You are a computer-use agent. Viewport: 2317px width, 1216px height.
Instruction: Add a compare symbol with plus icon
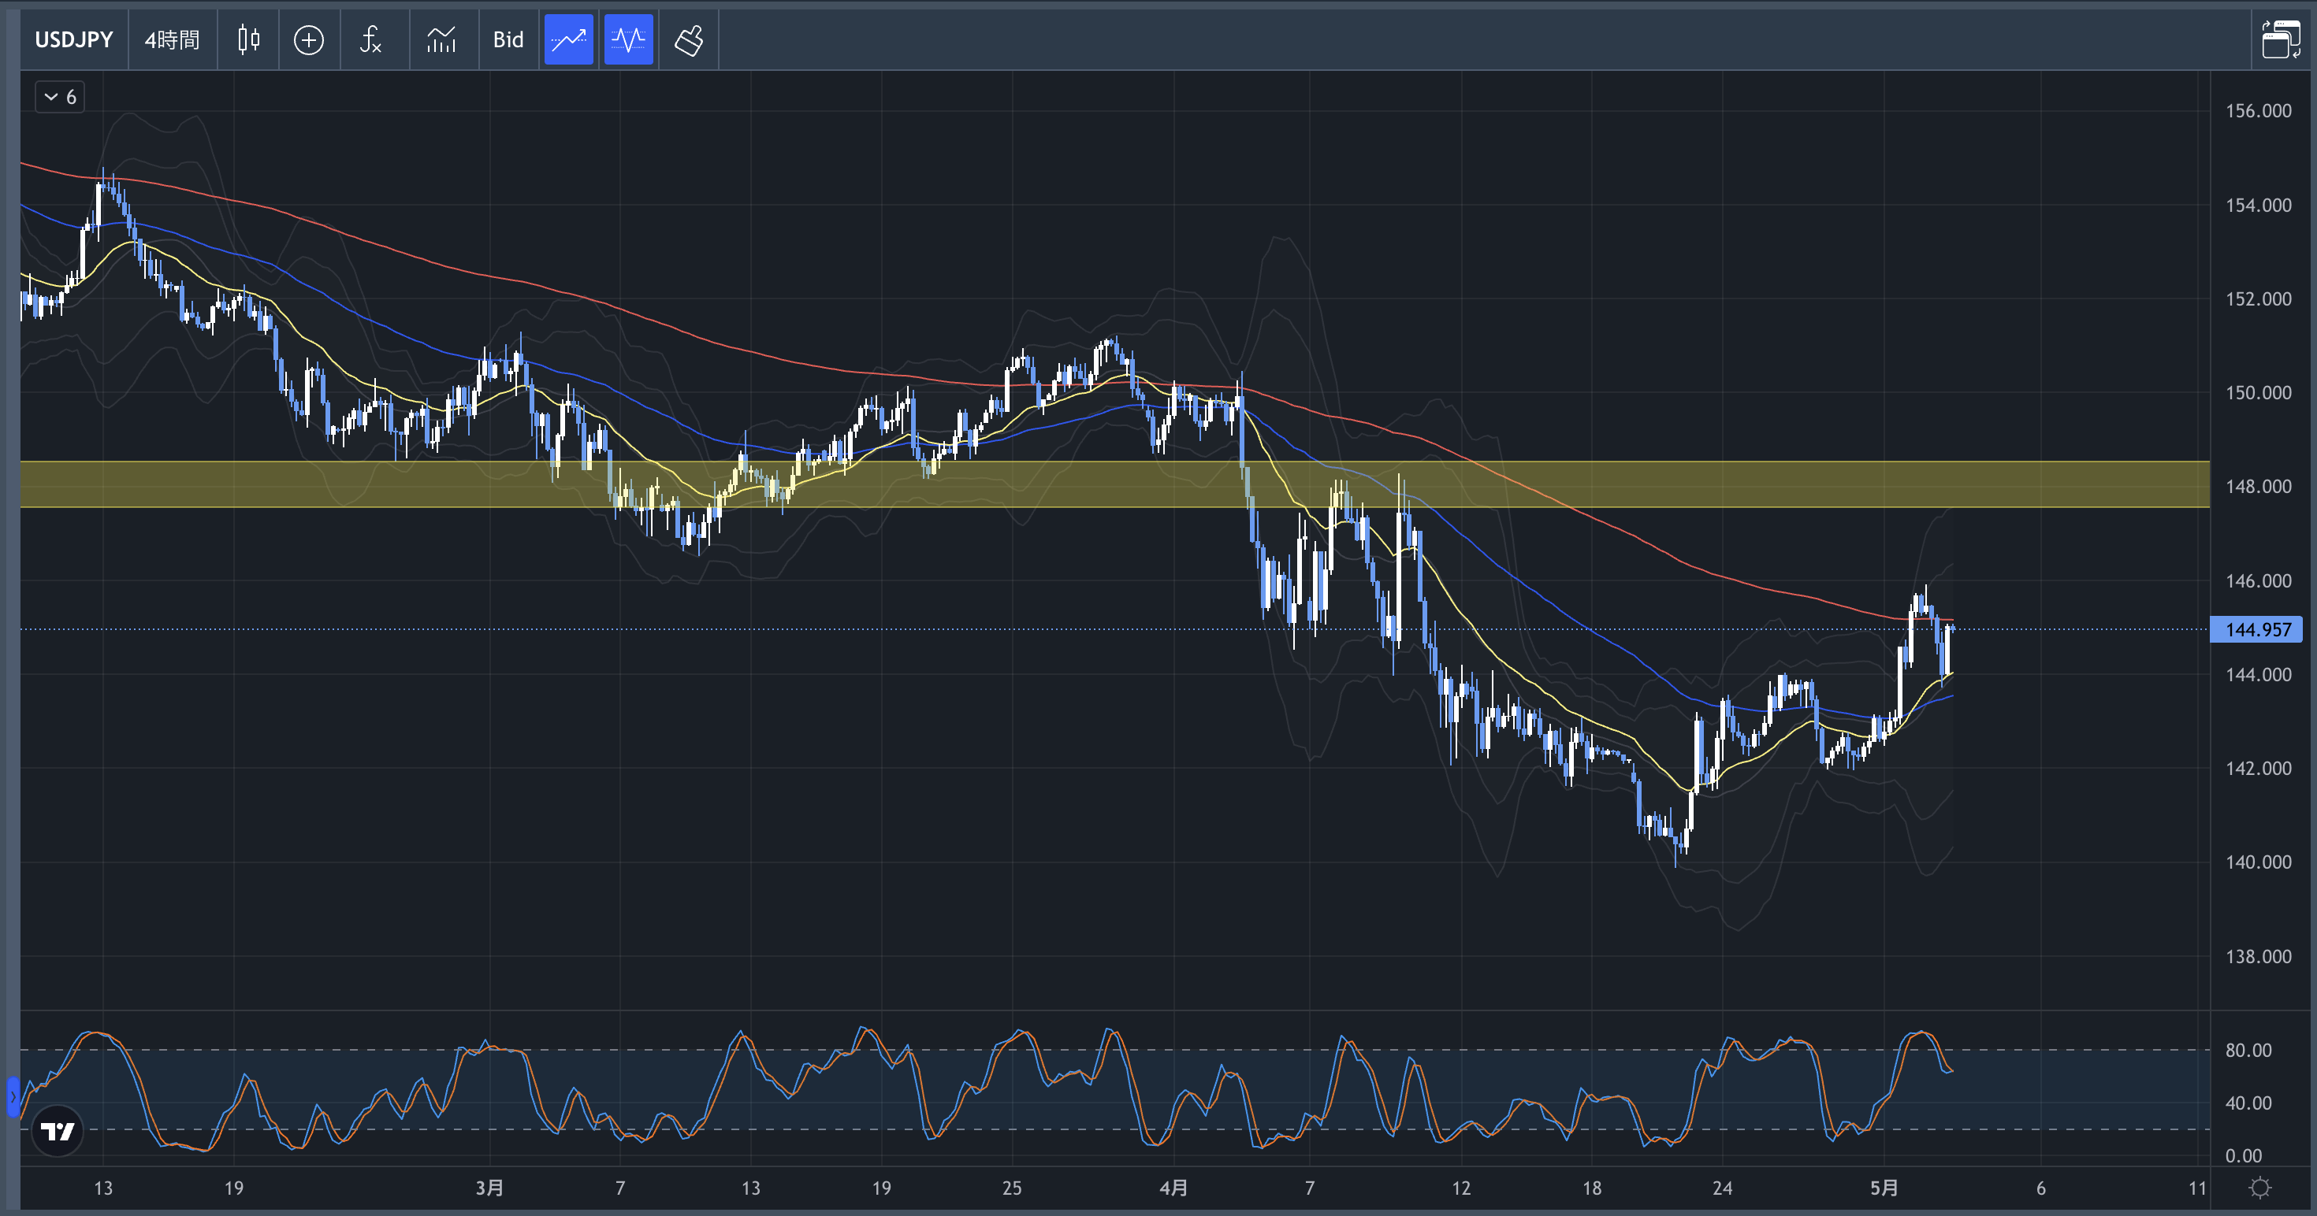click(308, 39)
